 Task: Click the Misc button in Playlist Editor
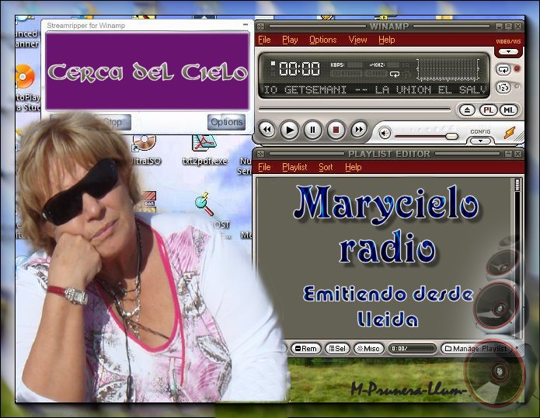click(368, 348)
